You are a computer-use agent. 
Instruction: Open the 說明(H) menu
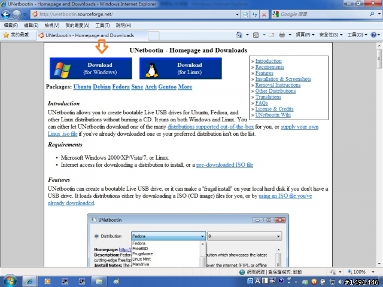coord(123,25)
